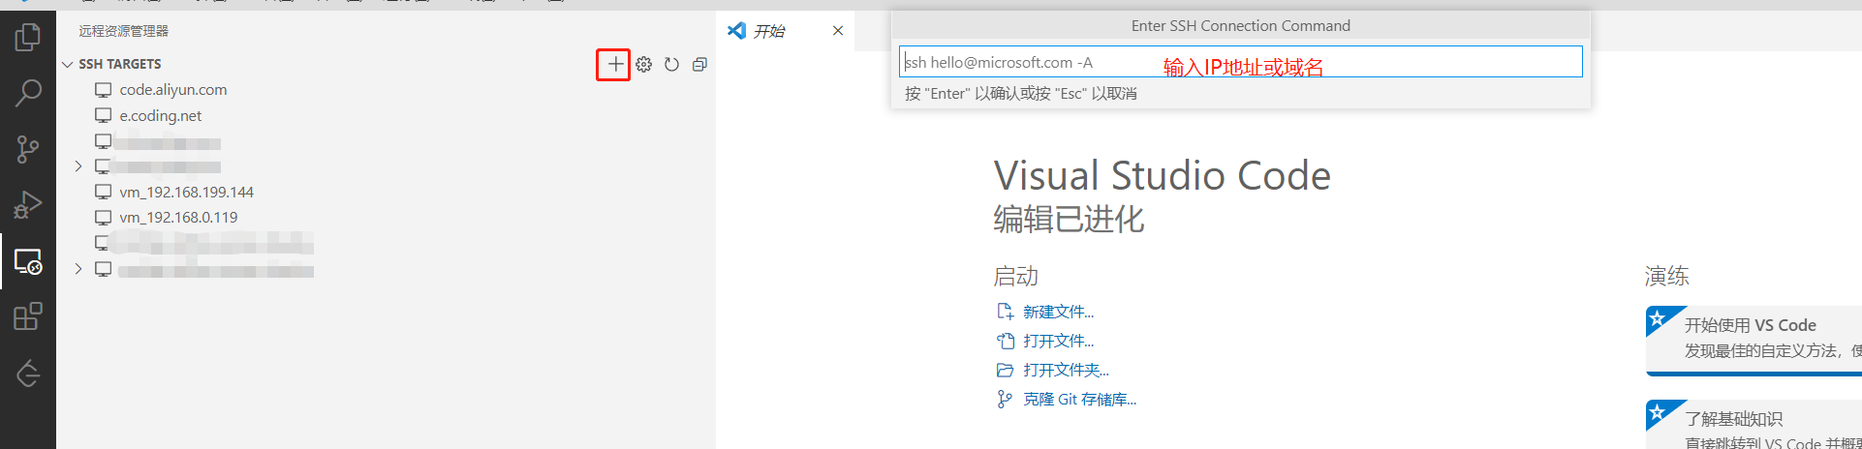Open the 了解基础知识 walkthrough
1862x449 pixels.
click(x=1753, y=426)
